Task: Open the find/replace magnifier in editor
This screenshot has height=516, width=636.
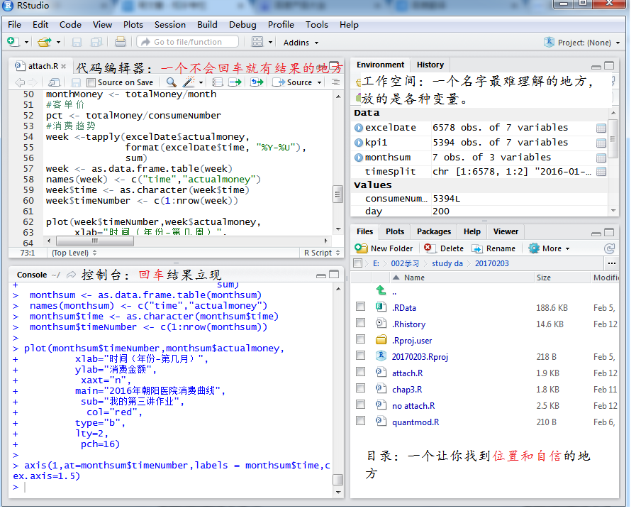Action: (x=171, y=82)
